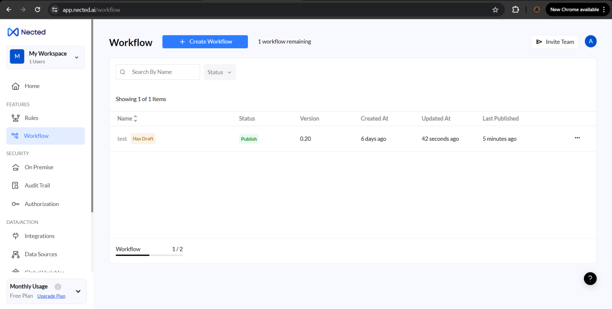Image resolution: width=612 pixels, height=309 pixels.
Task: Click the Created At column header
Action: (x=375, y=118)
